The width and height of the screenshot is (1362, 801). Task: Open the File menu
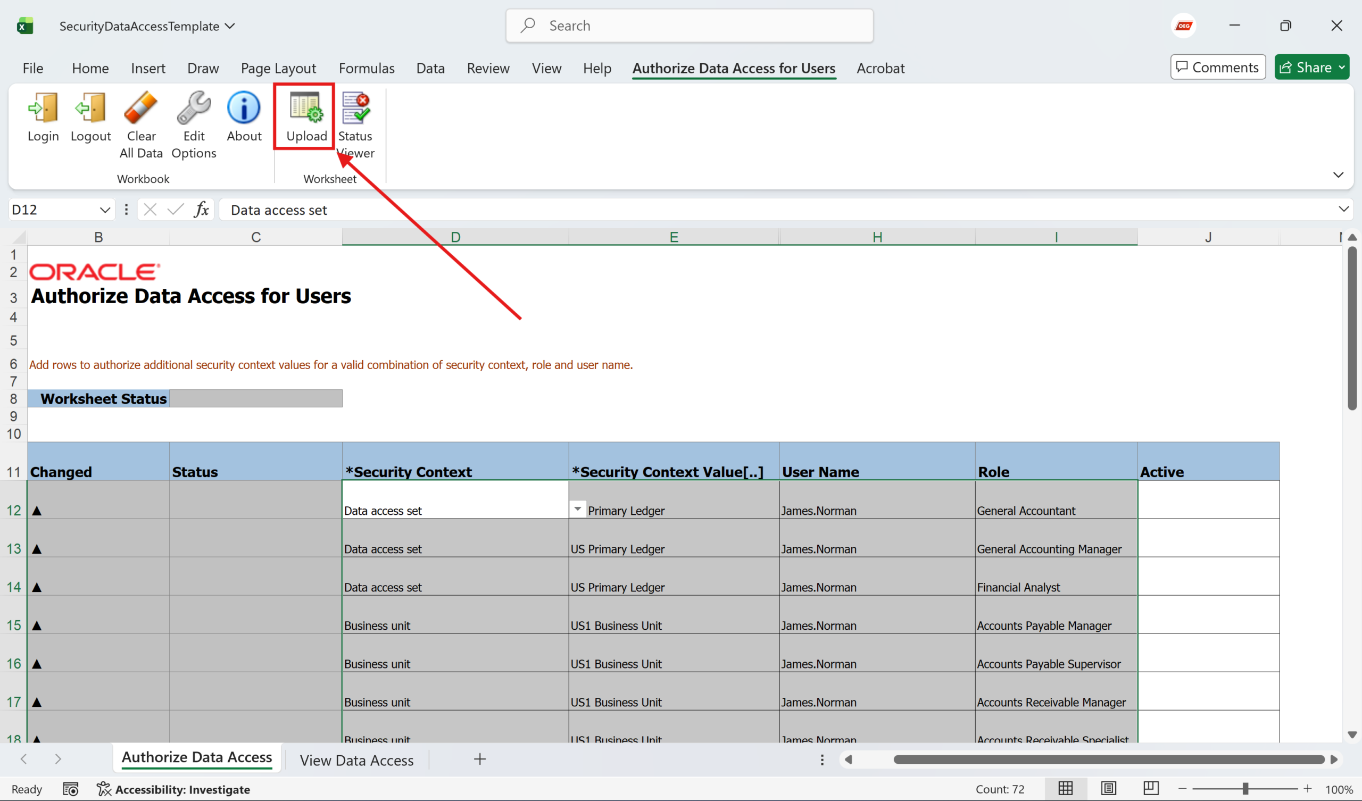click(x=32, y=68)
